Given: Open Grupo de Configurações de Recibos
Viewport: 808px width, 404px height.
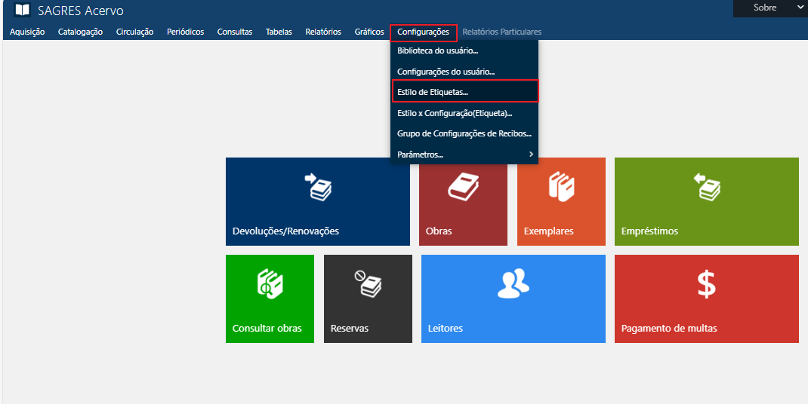Looking at the screenshot, I should coord(464,133).
